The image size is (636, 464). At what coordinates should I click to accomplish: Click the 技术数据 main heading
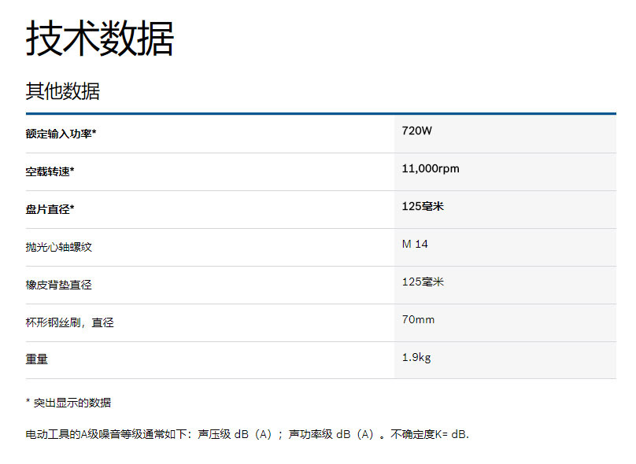[x=99, y=39]
